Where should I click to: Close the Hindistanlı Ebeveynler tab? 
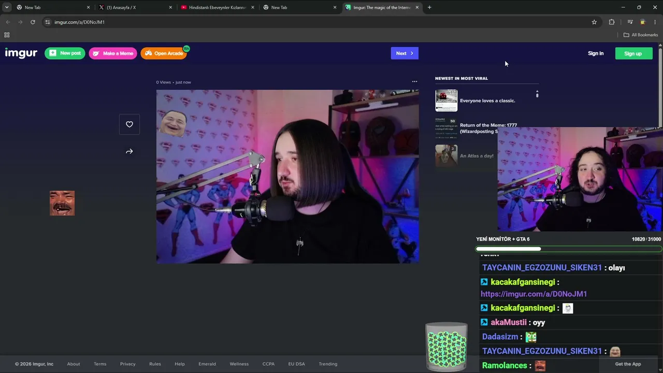[x=252, y=7]
